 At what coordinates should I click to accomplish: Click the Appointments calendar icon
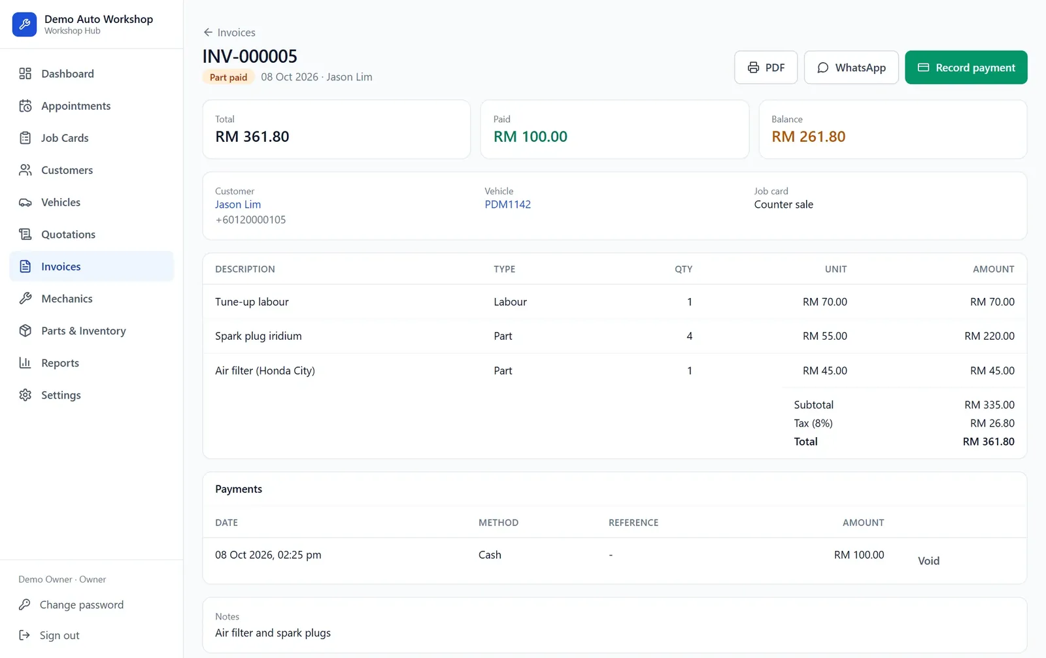[x=25, y=106]
